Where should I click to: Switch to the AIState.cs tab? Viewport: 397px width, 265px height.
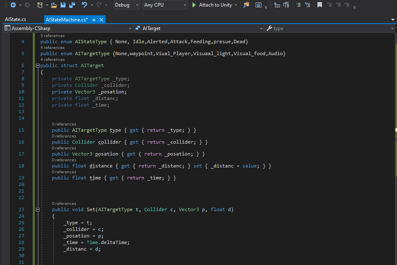point(15,19)
